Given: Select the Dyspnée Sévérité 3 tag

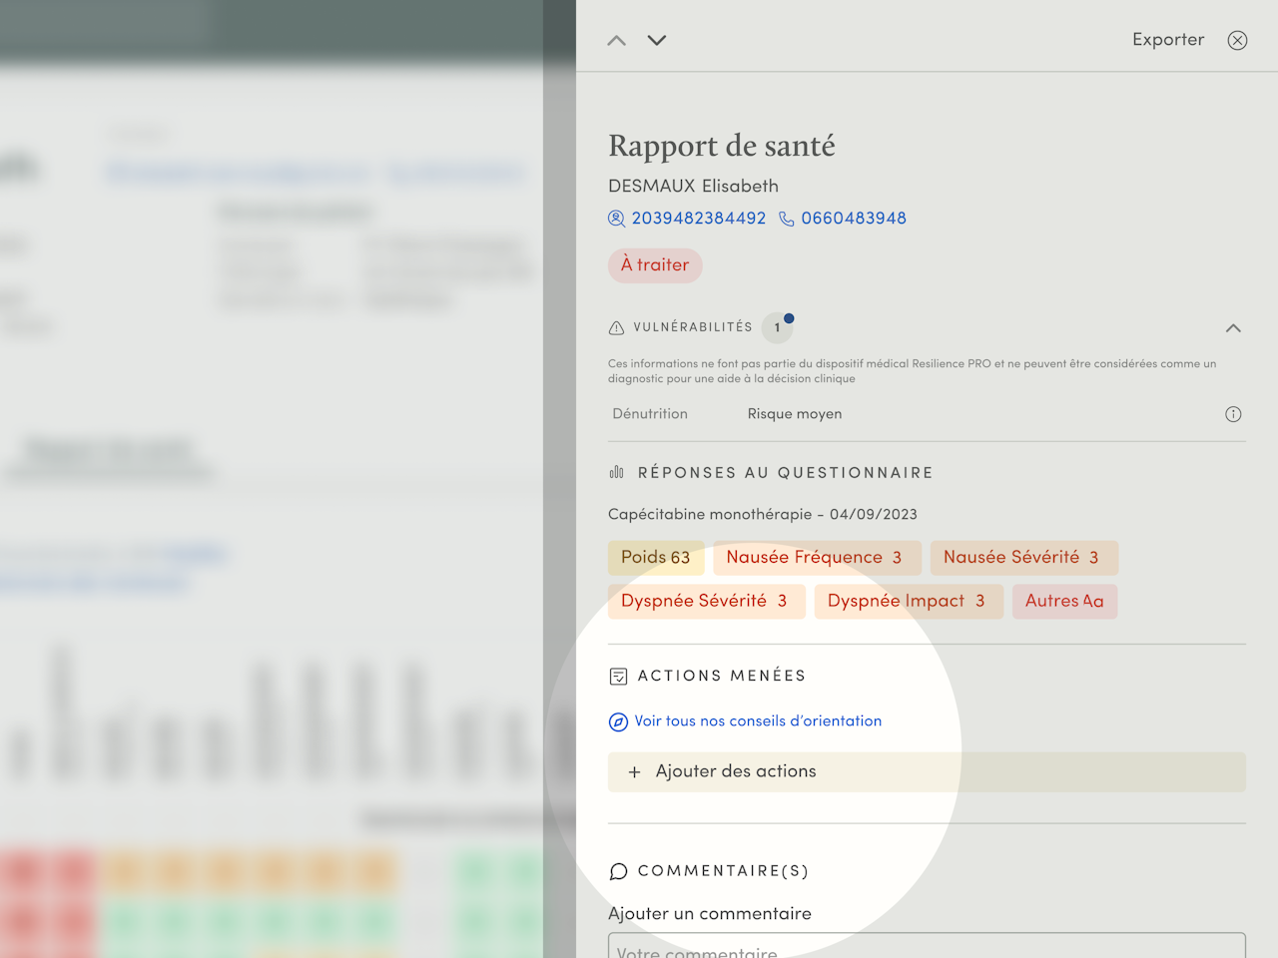Looking at the screenshot, I should click(x=707, y=602).
